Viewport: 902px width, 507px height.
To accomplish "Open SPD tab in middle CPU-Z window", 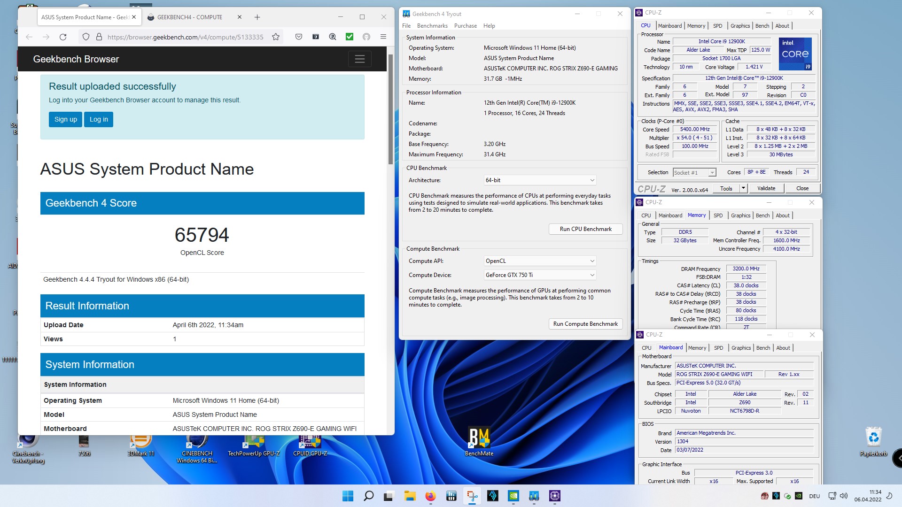I will click(x=718, y=215).
